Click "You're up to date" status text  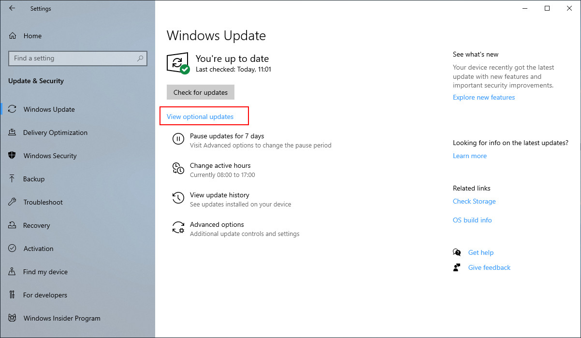(232, 59)
